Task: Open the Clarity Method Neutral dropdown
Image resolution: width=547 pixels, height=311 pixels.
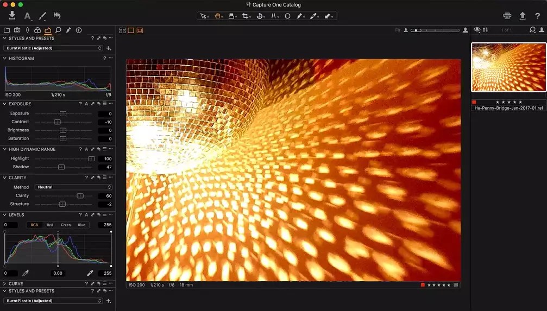Action: point(73,187)
